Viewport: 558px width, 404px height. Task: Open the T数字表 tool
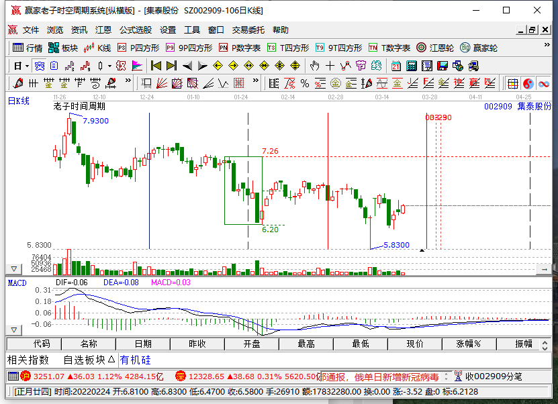(389, 48)
